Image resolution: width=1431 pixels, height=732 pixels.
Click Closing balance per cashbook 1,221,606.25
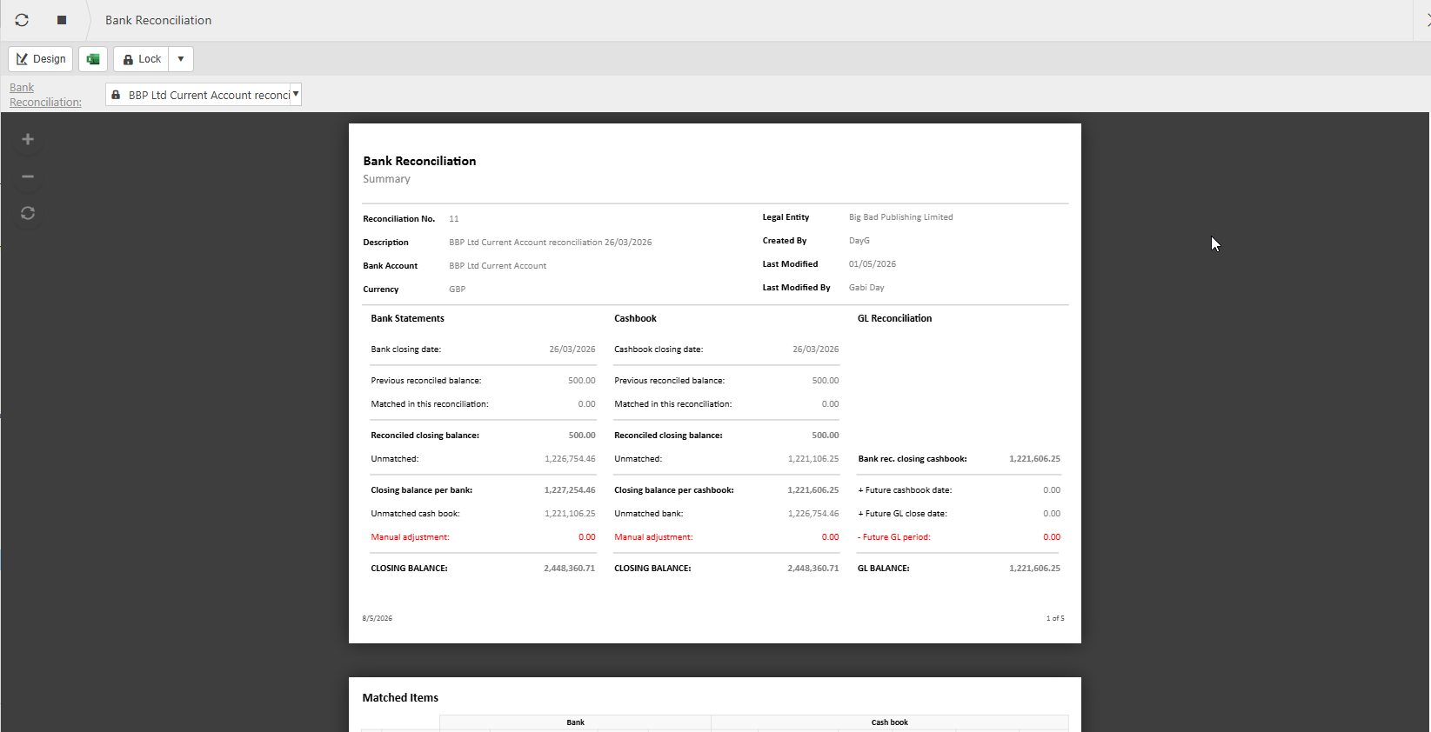pos(813,490)
